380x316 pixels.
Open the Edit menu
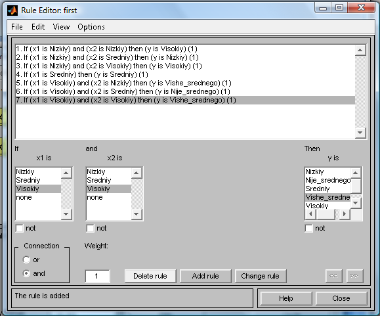tap(38, 27)
